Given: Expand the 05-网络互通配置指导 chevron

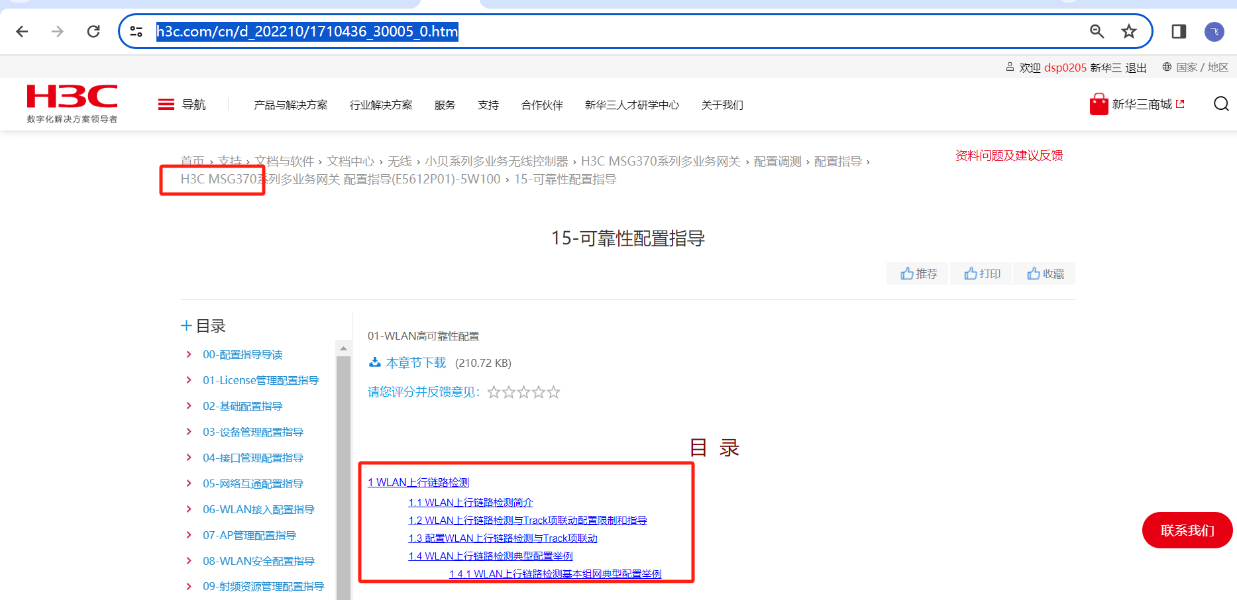Looking at the screenshot, I should coord(189,483).
